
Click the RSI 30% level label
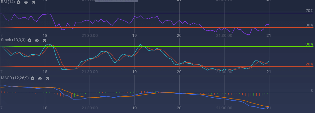tap(309, 25)
